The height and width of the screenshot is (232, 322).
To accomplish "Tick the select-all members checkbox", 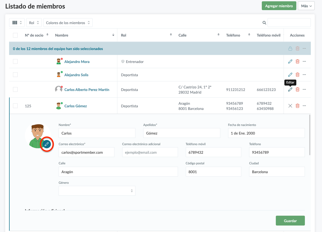I will coord(15,35).
